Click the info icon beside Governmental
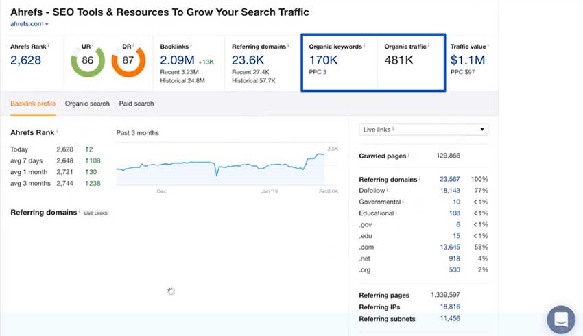Image resolution: width=583 pixels, height=336 pixels. [x=403, y=201]
